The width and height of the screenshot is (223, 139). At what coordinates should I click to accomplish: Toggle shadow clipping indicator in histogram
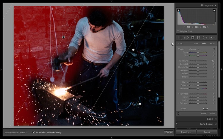(179, 10)
